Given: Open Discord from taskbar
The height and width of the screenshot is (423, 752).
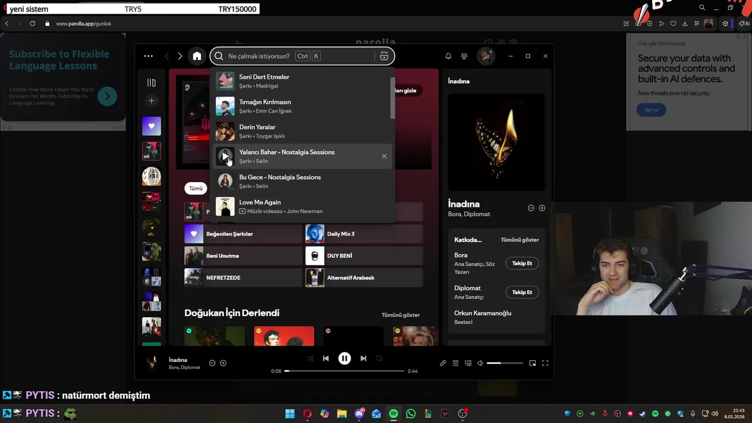Looking at the screenshot, I should 359,414.
